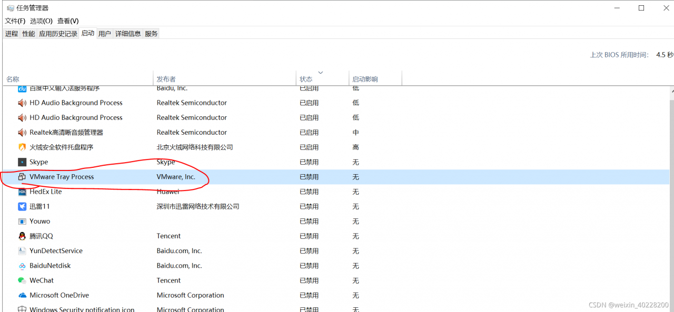Sort by the 启动影响 column header
Viewport: 674px width, 312px height.
point(375,78)
